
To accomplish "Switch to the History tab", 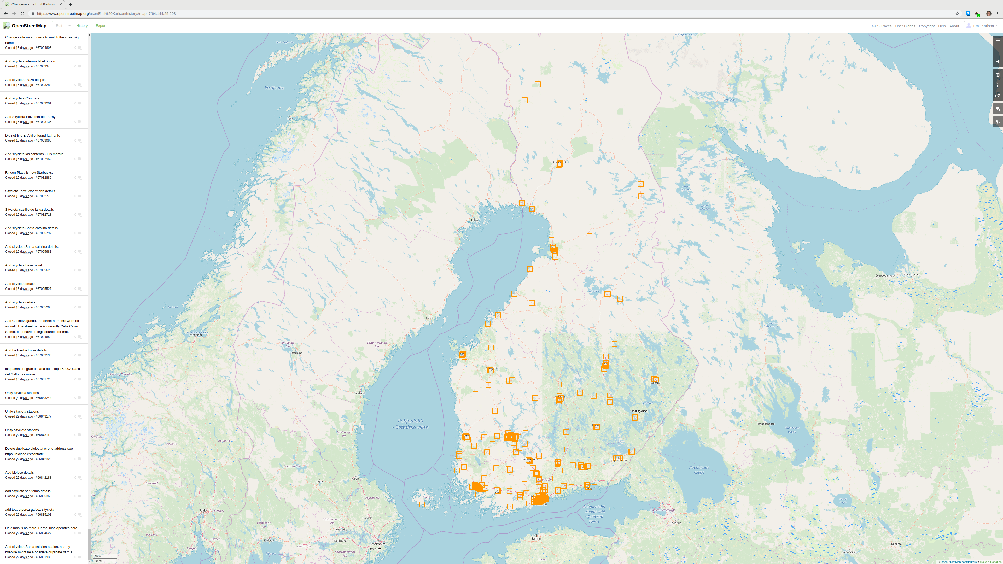I will pos(82,26).
